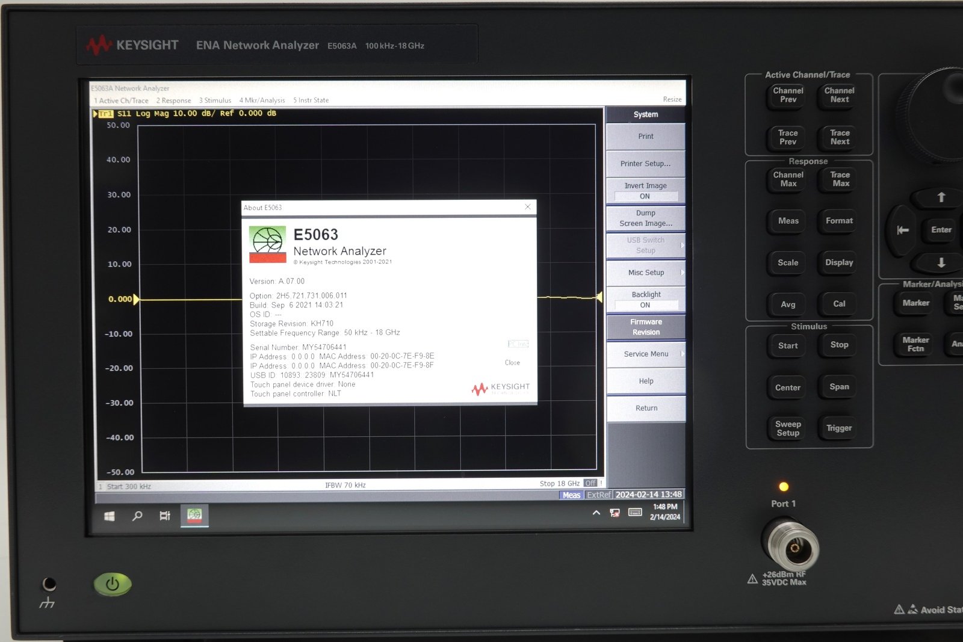Click the Return softkey

(646, 409)
